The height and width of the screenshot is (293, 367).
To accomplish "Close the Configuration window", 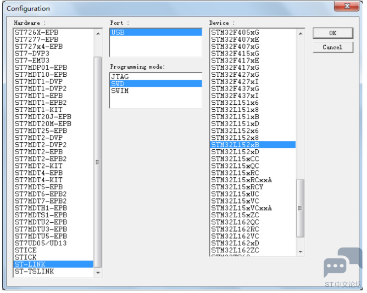I will coord(347,6).
